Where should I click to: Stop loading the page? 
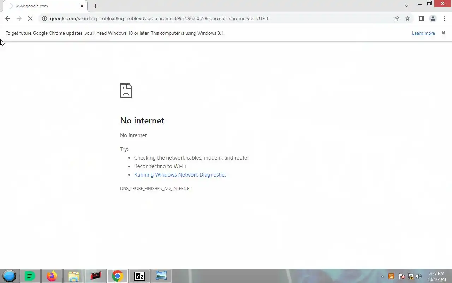pos(30,18)
